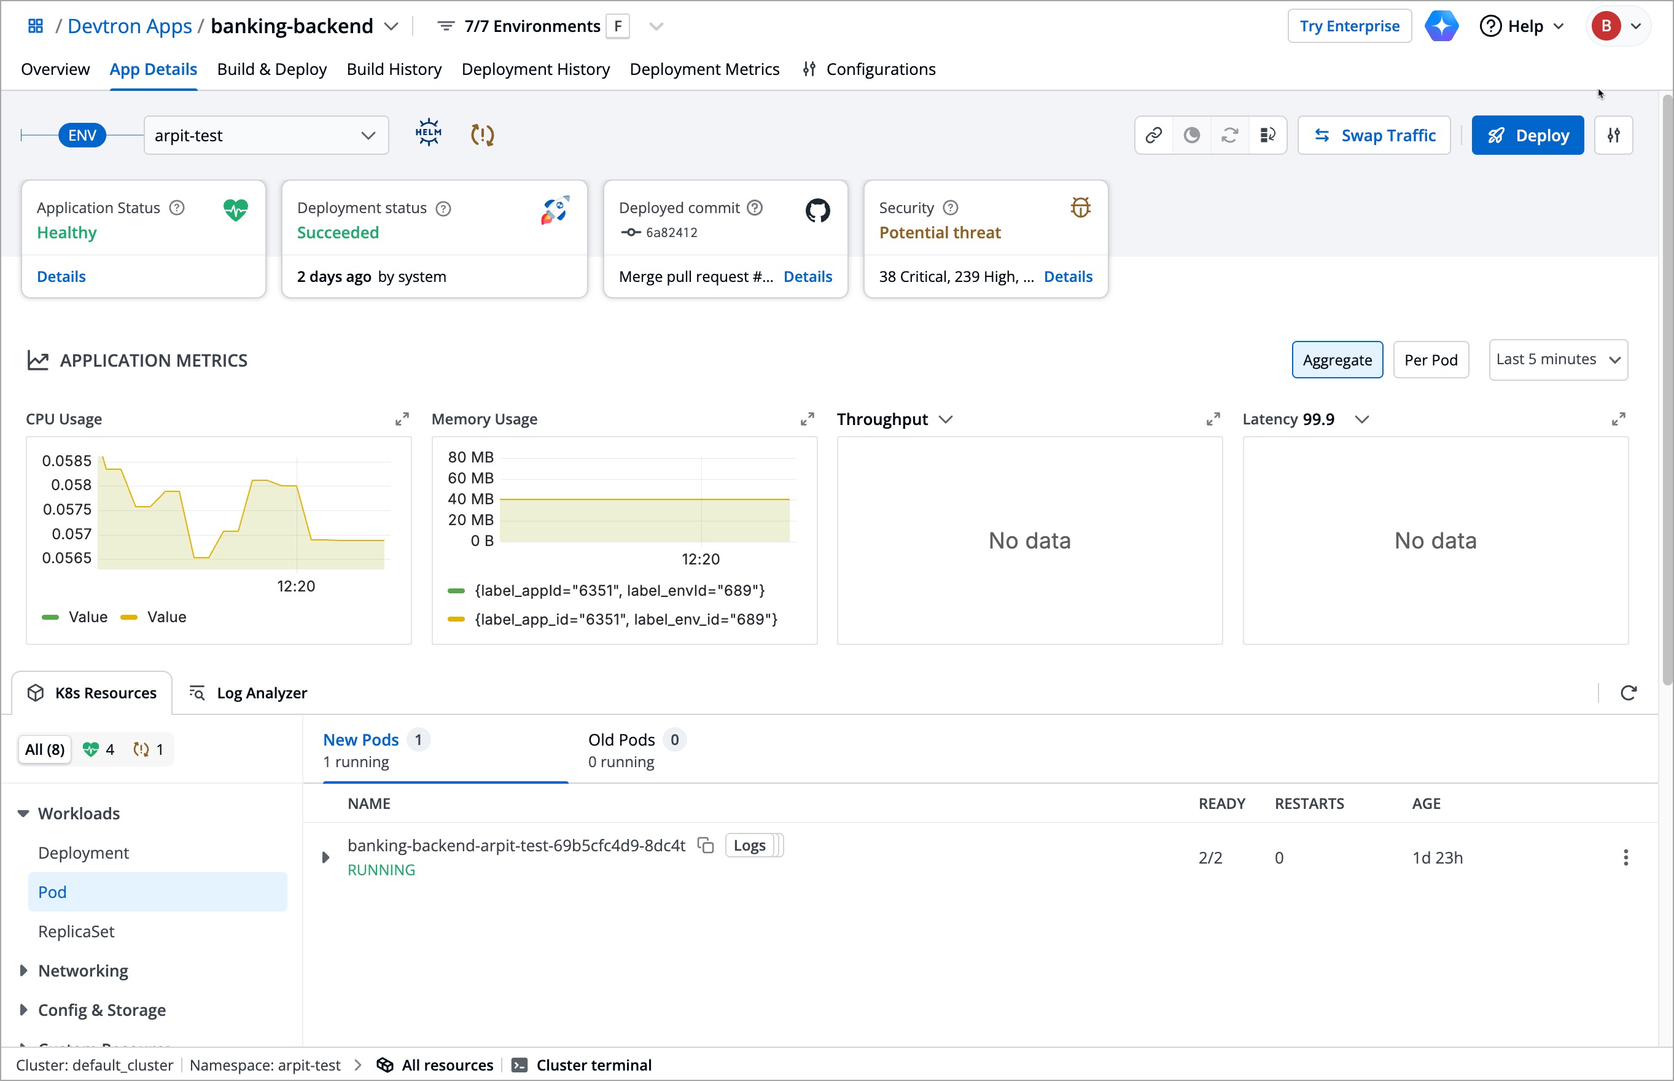Copy the pod name using the copy icon
The width and height of the screenshot is (1674, 1081).
click(x=705, y=846)
